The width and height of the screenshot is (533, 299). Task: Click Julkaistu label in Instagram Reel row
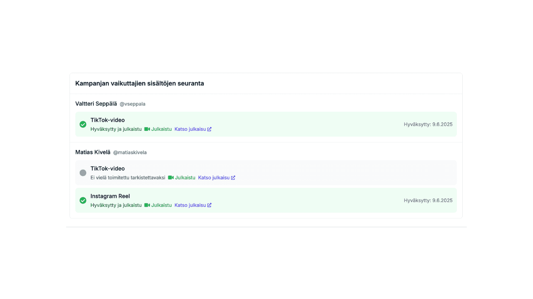[x=162, y=205]
